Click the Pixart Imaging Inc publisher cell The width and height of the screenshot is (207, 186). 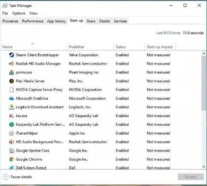tap(84, 72)
